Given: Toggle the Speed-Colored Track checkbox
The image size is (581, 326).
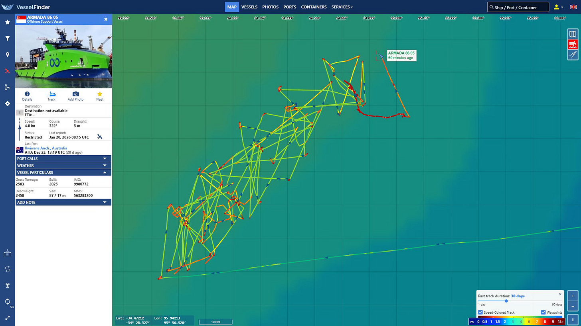Looking at the screenshot, I should coord(480,312).
